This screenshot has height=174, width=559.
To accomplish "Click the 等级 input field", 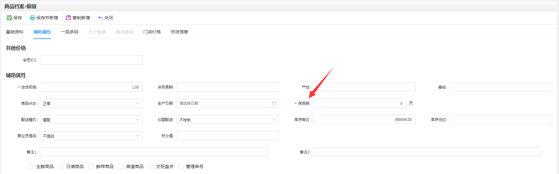I will click(501, 87).
